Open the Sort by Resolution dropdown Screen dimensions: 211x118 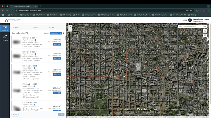click(x=56, y=33)
